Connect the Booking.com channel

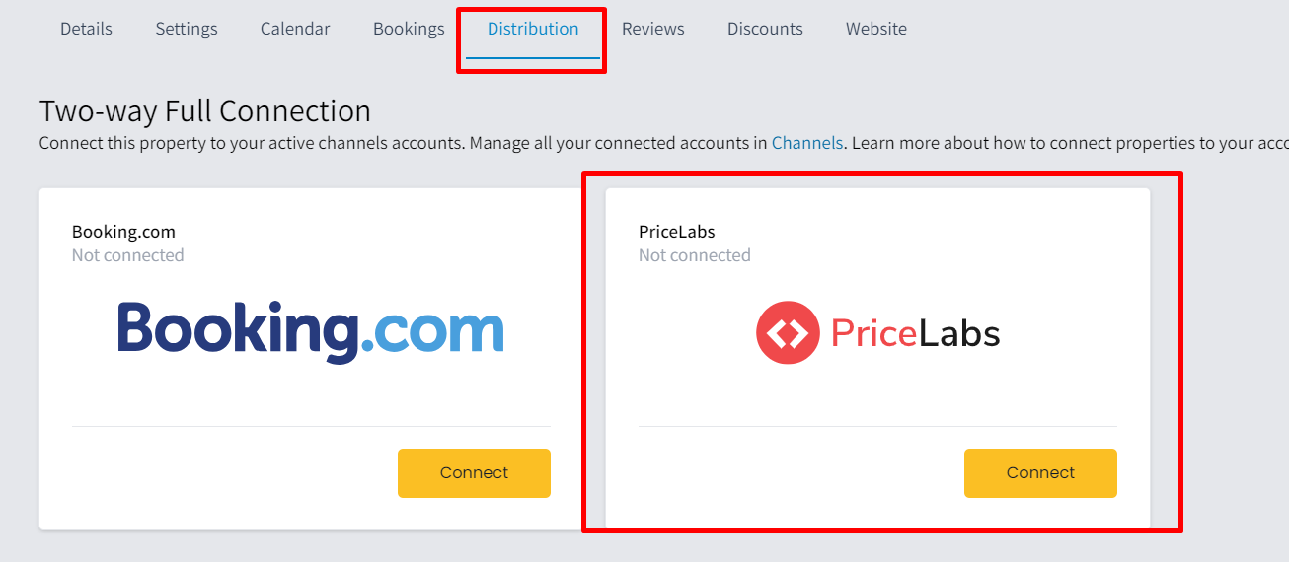pos(474,473)
